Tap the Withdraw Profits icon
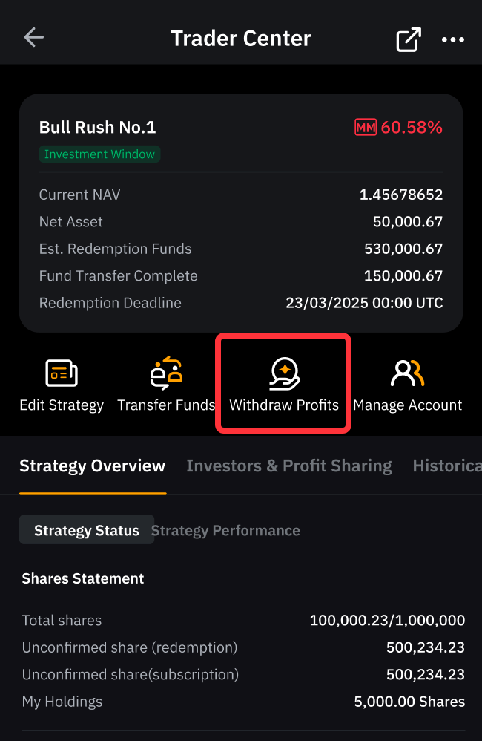The width and height of the screenshot is (482, 741). click(284, 373)
